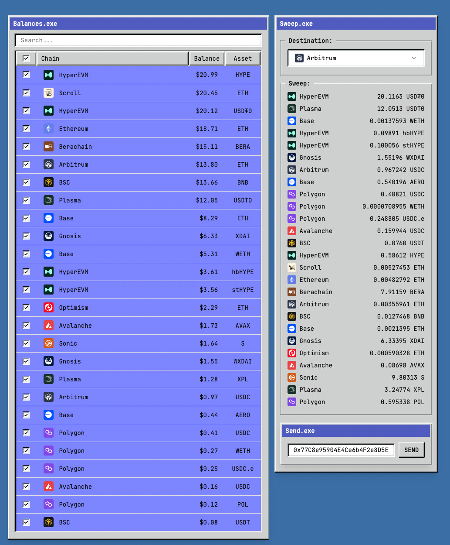Image resolution: width=450 pixels, height=545 pixels.
Task: Click the 0.0760 USDT amount in Sweep
Action: click(x=404, y=243)
